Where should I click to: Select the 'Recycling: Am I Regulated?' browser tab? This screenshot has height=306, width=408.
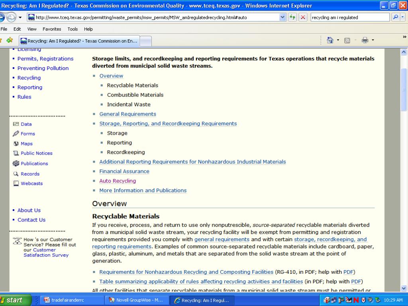79,41
